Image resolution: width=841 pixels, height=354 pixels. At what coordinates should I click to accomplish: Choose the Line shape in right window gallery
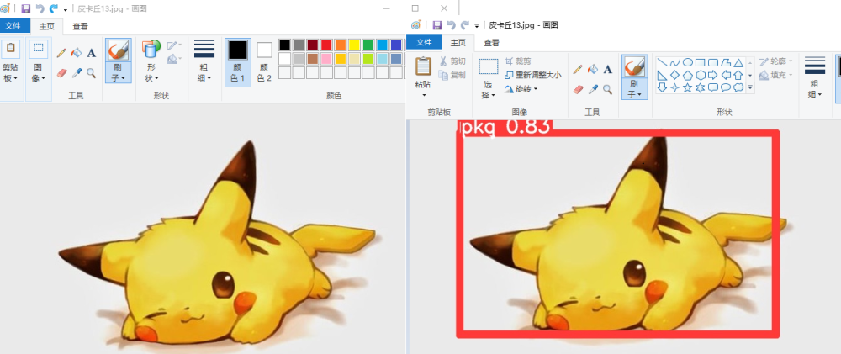[663, 62]
